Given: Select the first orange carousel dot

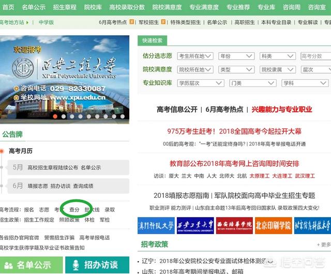Looking at the screenshot, I should (55, 116).
